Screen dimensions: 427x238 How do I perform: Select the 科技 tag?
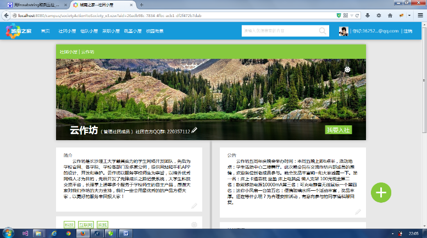click(69, 225)
